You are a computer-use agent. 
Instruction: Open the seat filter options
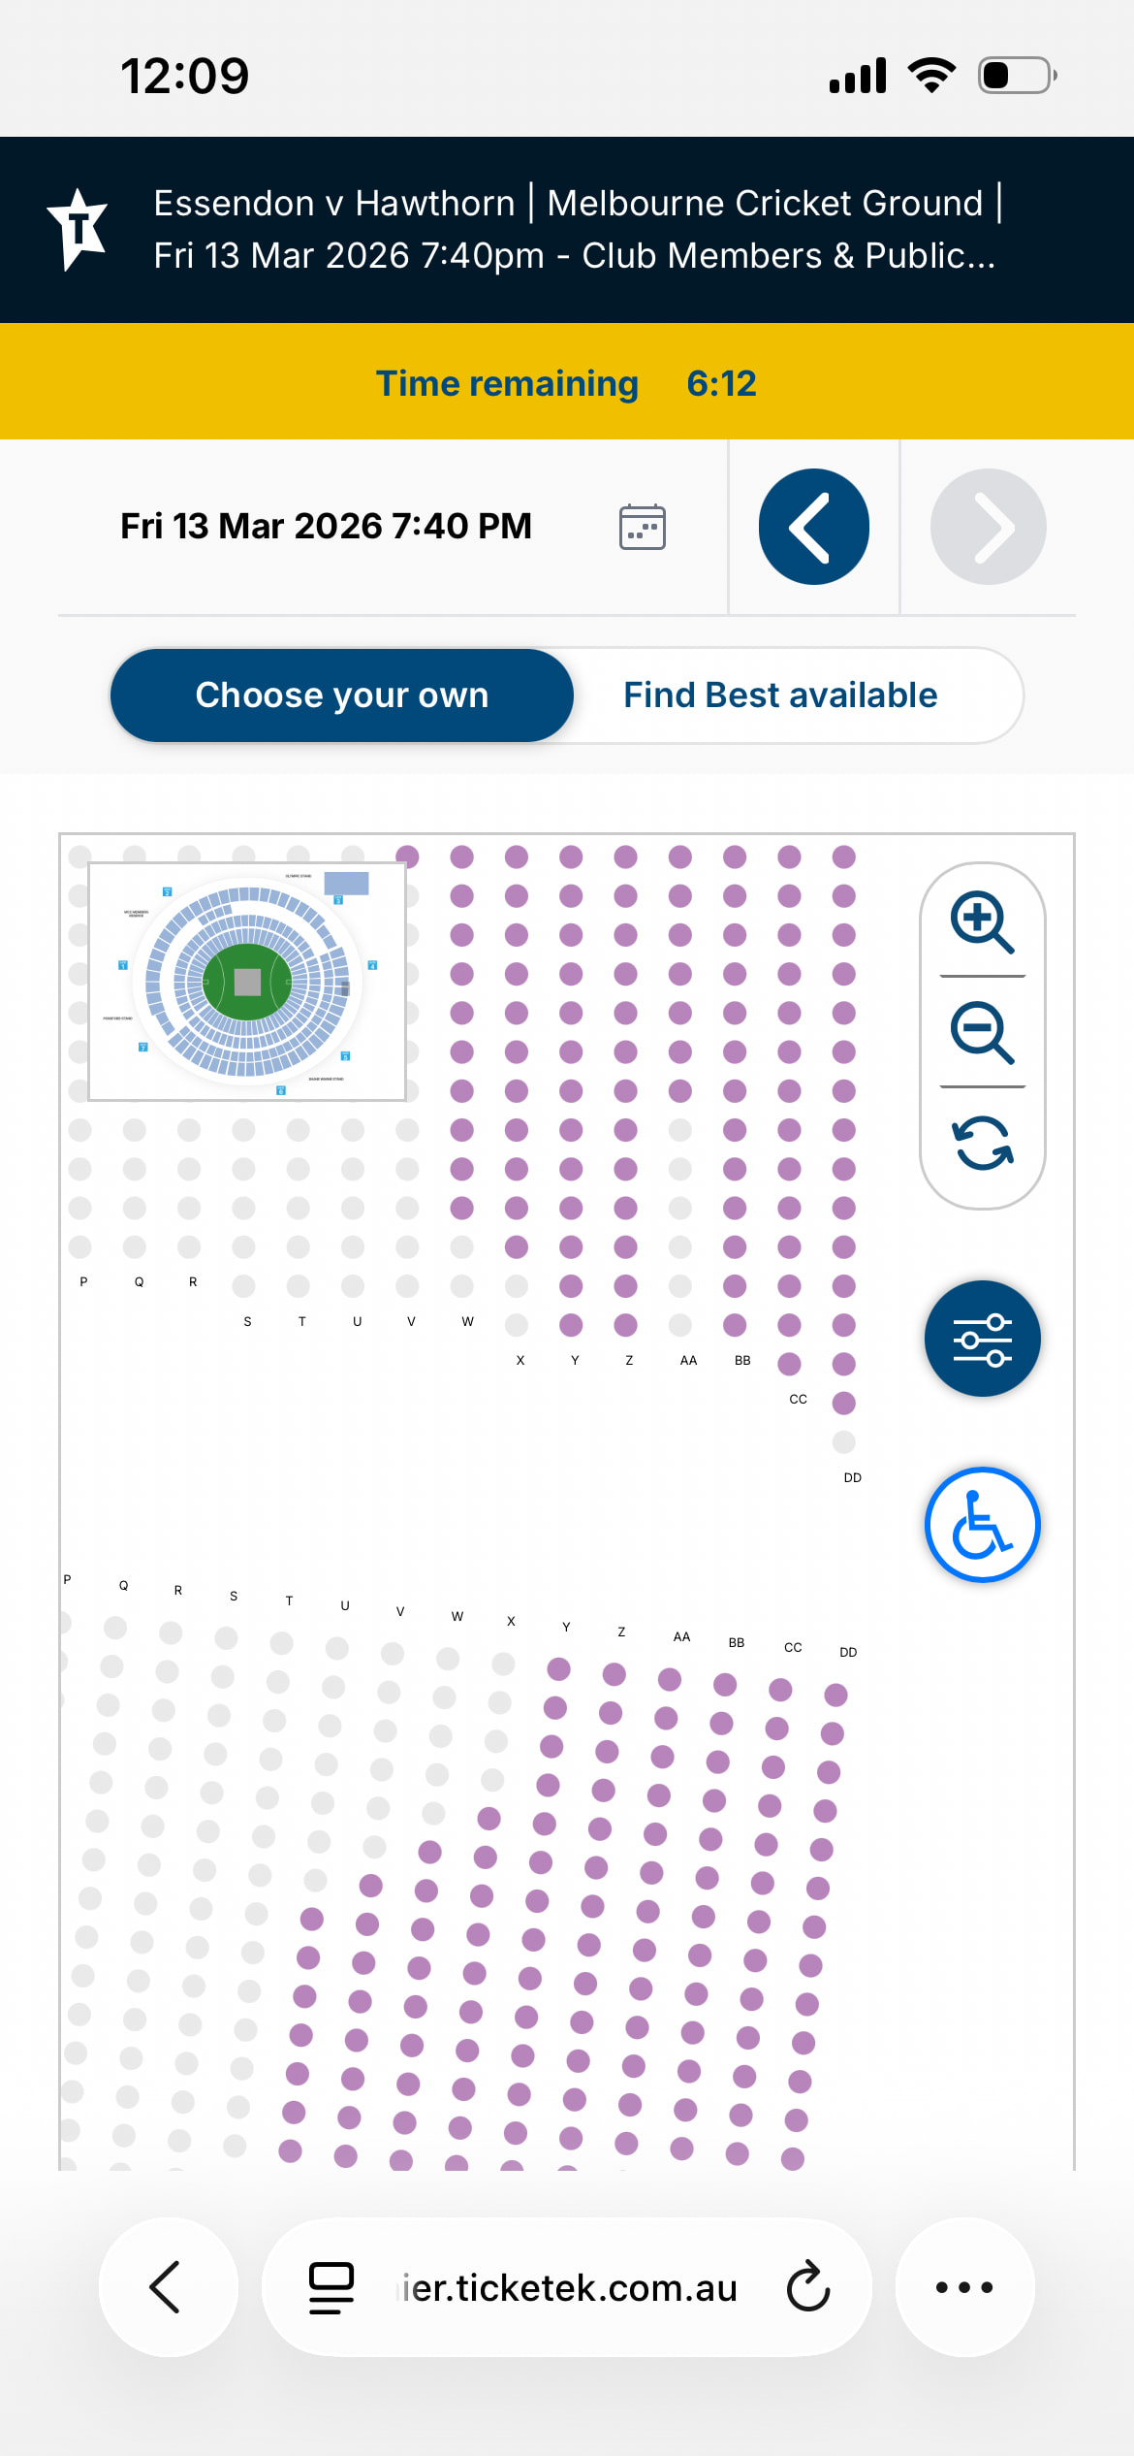[982, 1339]
